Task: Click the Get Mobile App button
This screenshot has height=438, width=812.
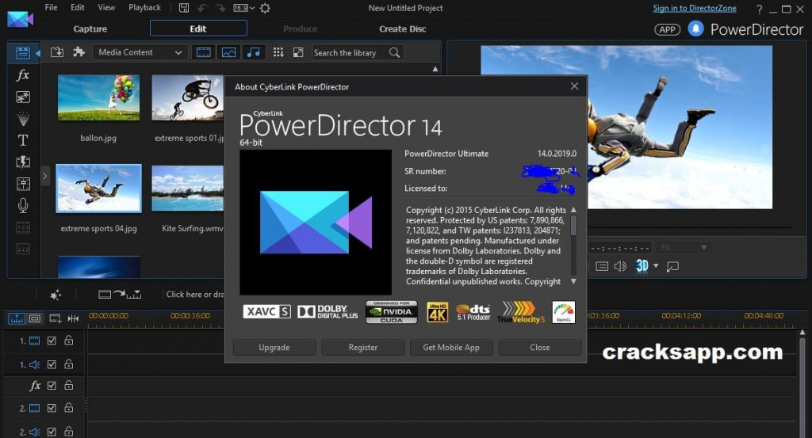Action: [x=451, y=348]
